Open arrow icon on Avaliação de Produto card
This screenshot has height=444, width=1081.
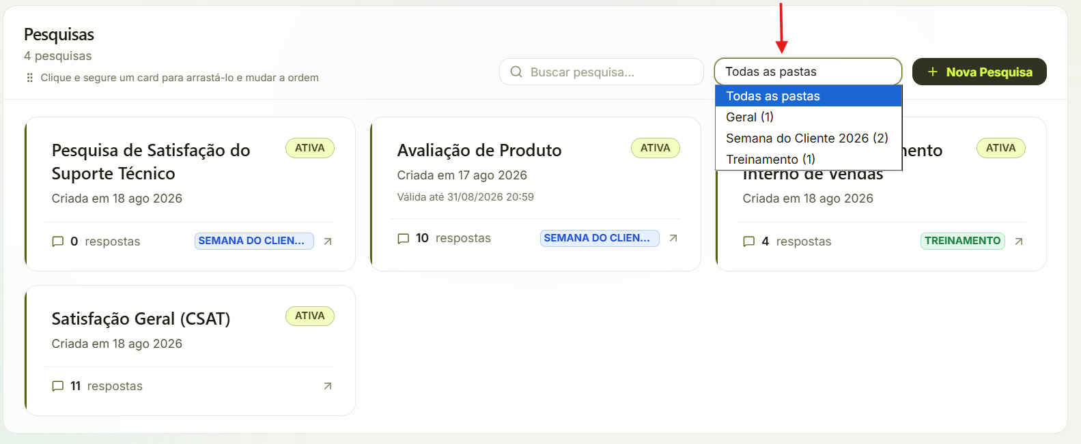673,238
